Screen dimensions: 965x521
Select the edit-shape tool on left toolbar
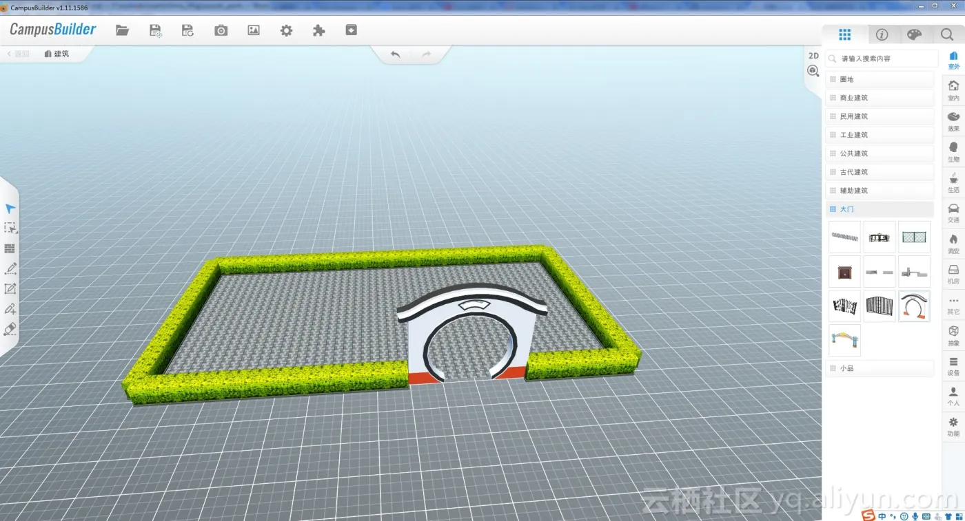coord(10,288)
